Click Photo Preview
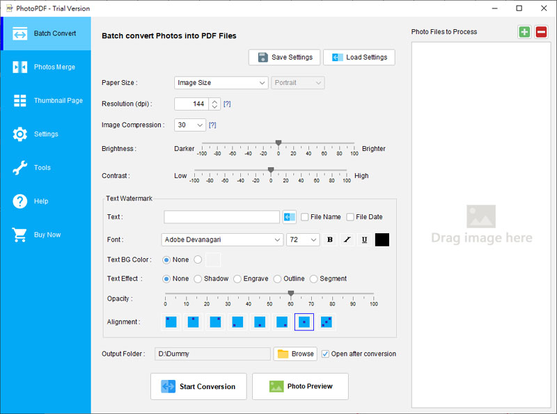This screenshot has width=557, height=414. [300, 386]
